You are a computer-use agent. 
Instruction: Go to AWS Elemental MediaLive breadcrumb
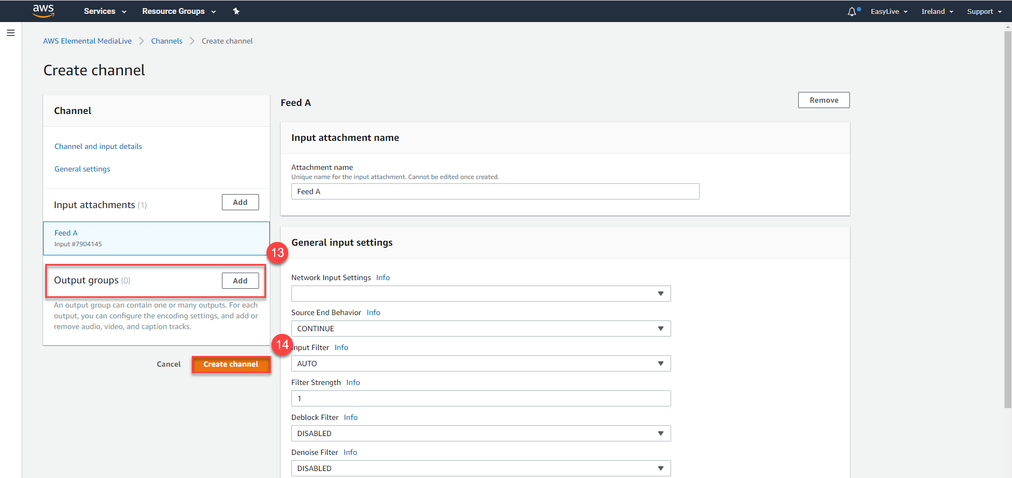coord(87,41)
